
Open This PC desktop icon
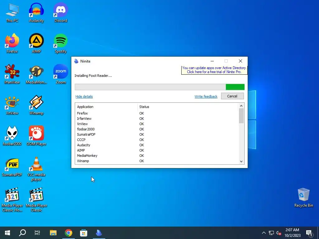(x=12, y=13)
